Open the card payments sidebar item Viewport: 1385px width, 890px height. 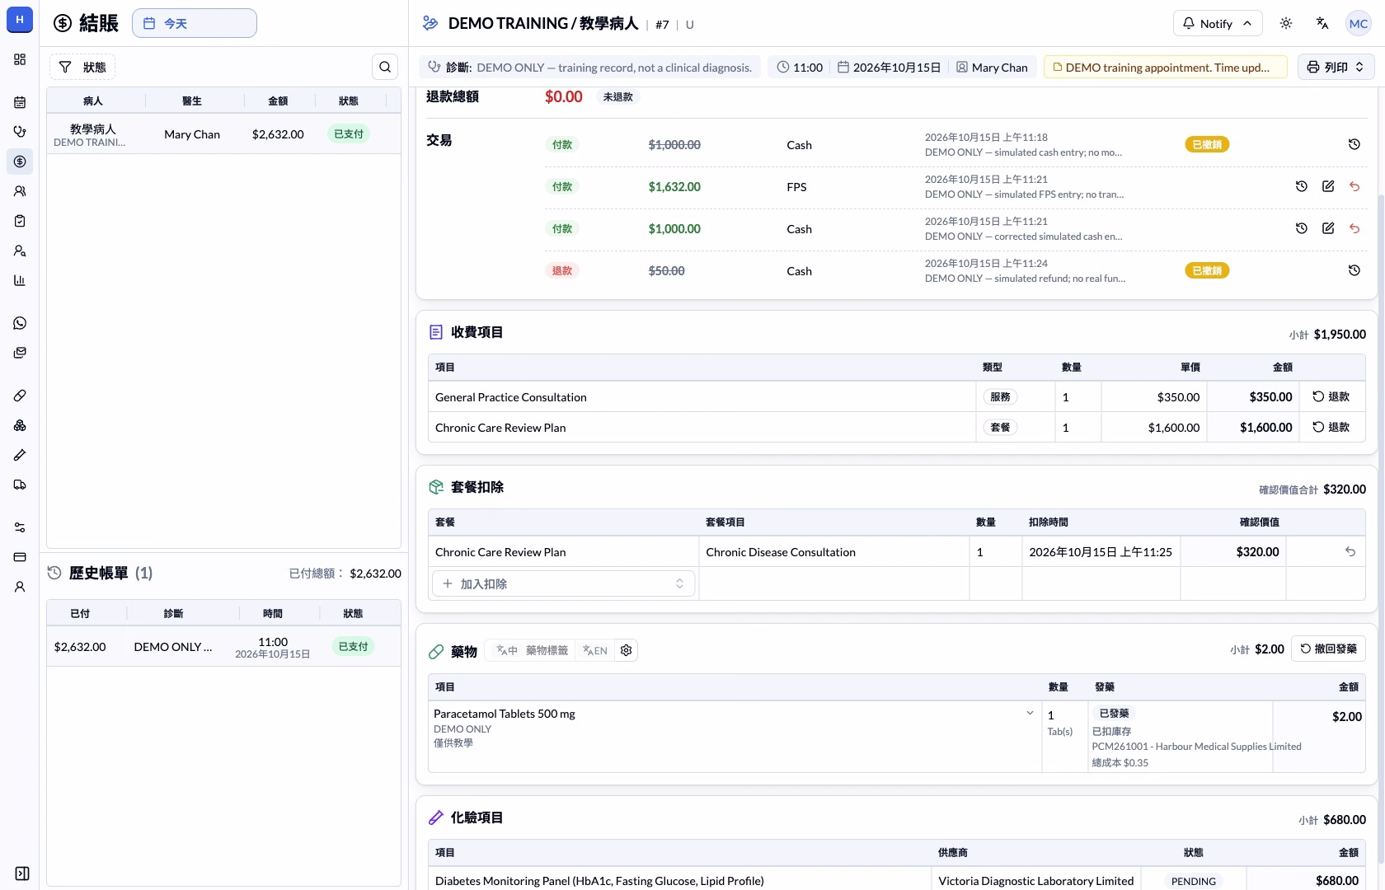pos(20,557)
